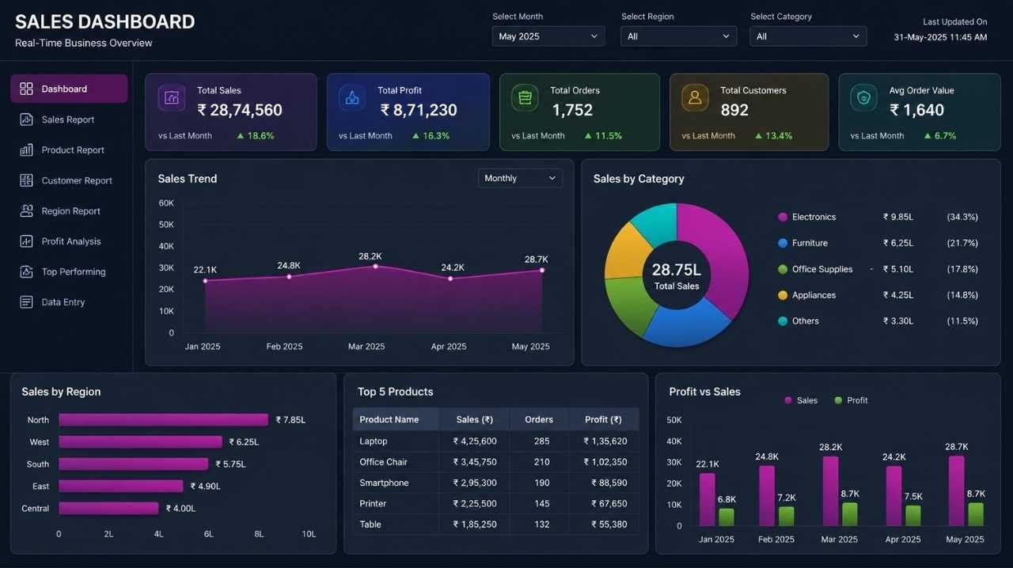Click the Region Report people icon
Image resolution: width=1013 pixels, height=568 pixels.
pos(26,210)
